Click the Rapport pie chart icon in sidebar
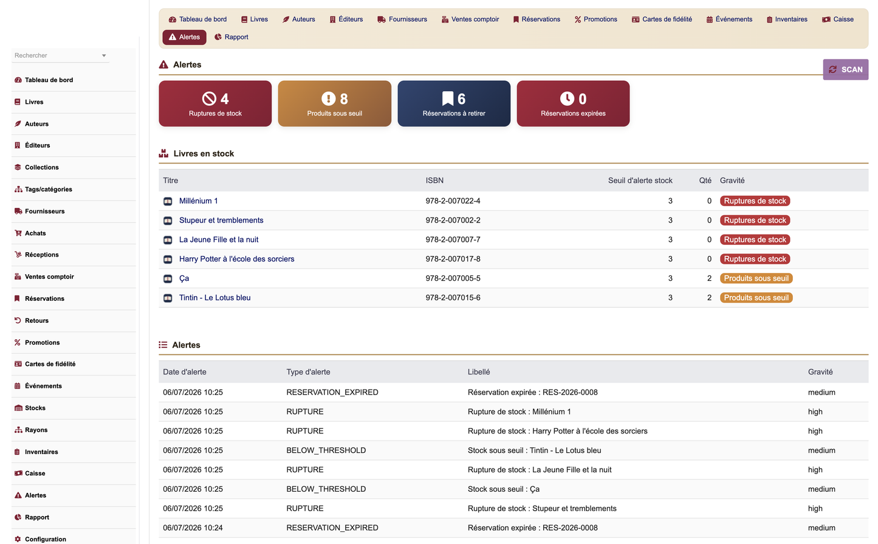878x544 pixels. (18, 517)
